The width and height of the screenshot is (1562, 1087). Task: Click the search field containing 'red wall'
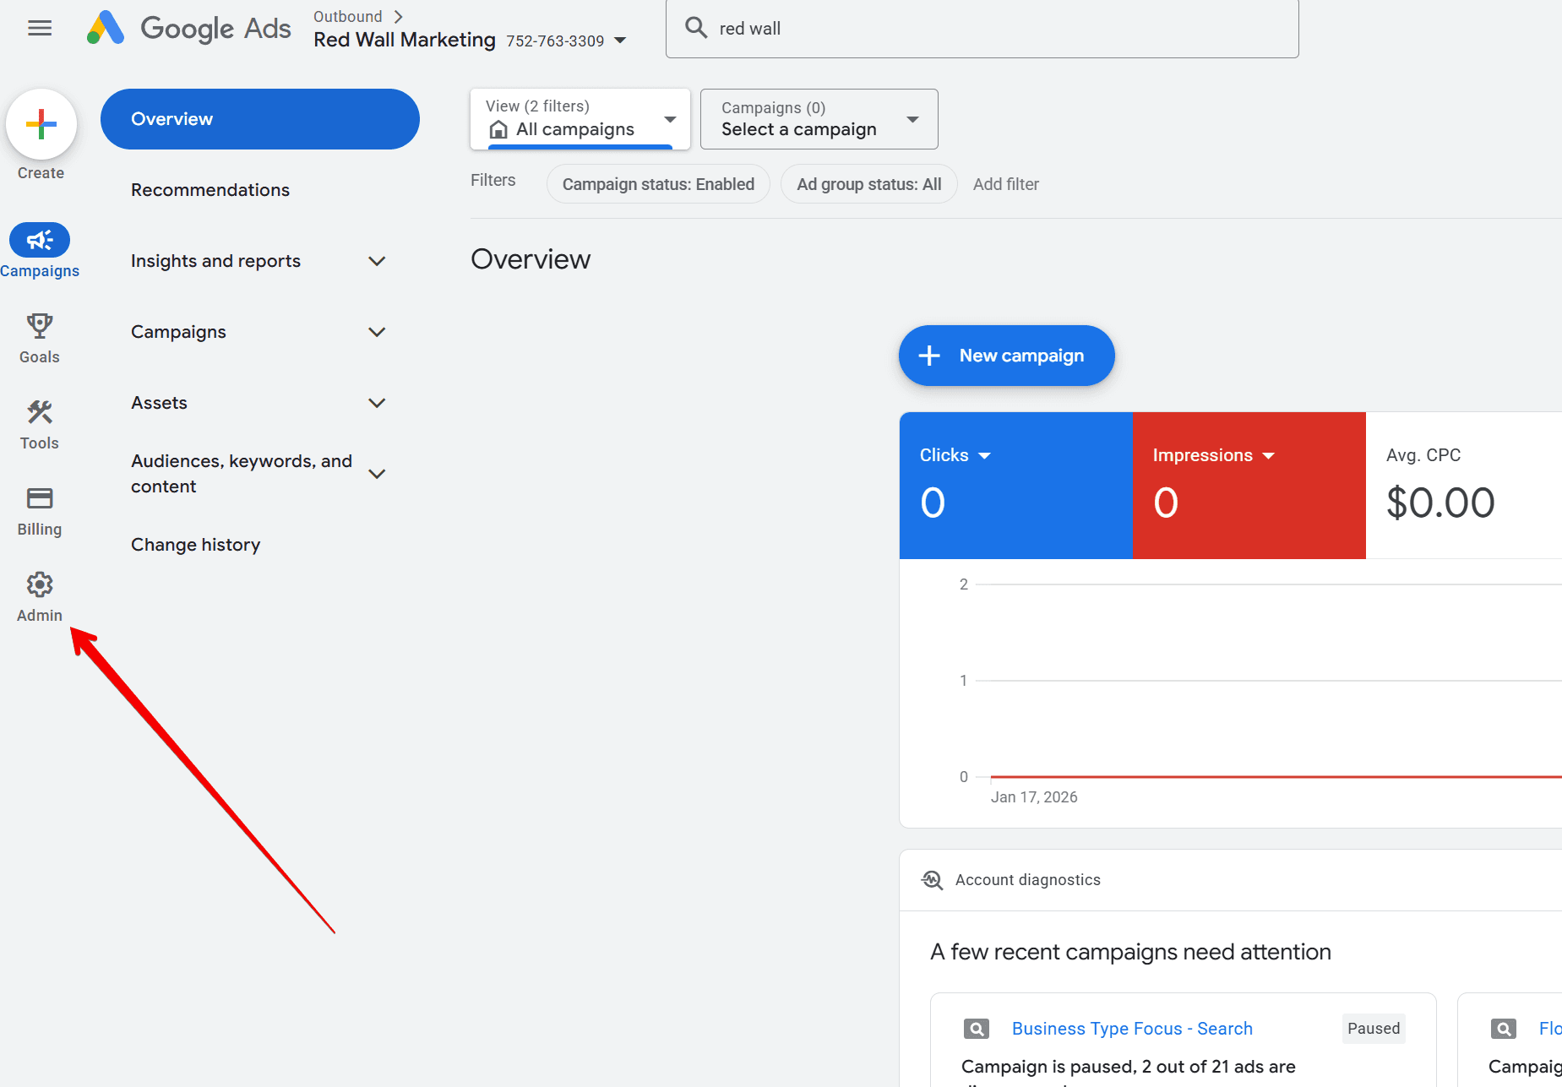click(982, 29)
